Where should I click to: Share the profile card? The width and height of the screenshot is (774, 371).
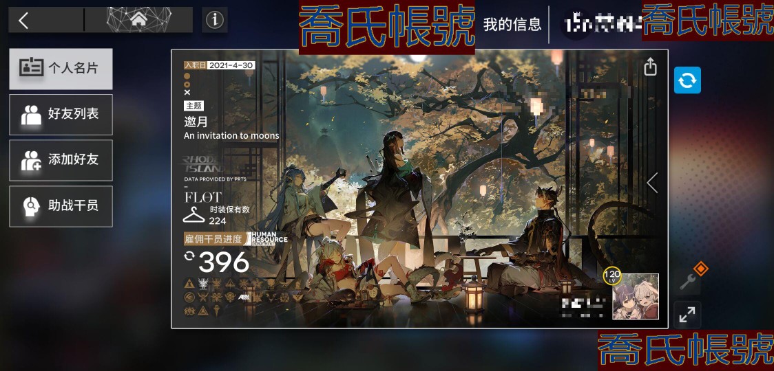651,67
